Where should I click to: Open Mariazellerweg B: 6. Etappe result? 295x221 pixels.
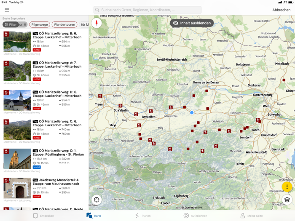[44, 43]
